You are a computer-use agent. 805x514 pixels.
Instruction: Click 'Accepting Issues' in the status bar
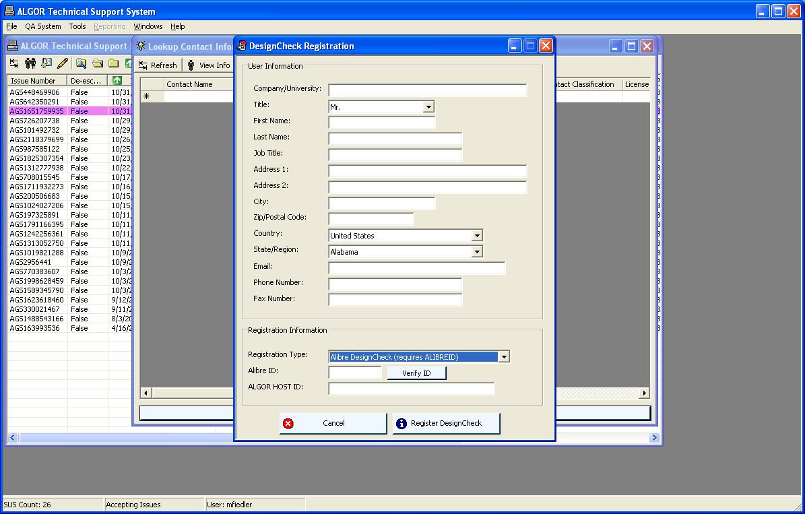coord(133,505)
